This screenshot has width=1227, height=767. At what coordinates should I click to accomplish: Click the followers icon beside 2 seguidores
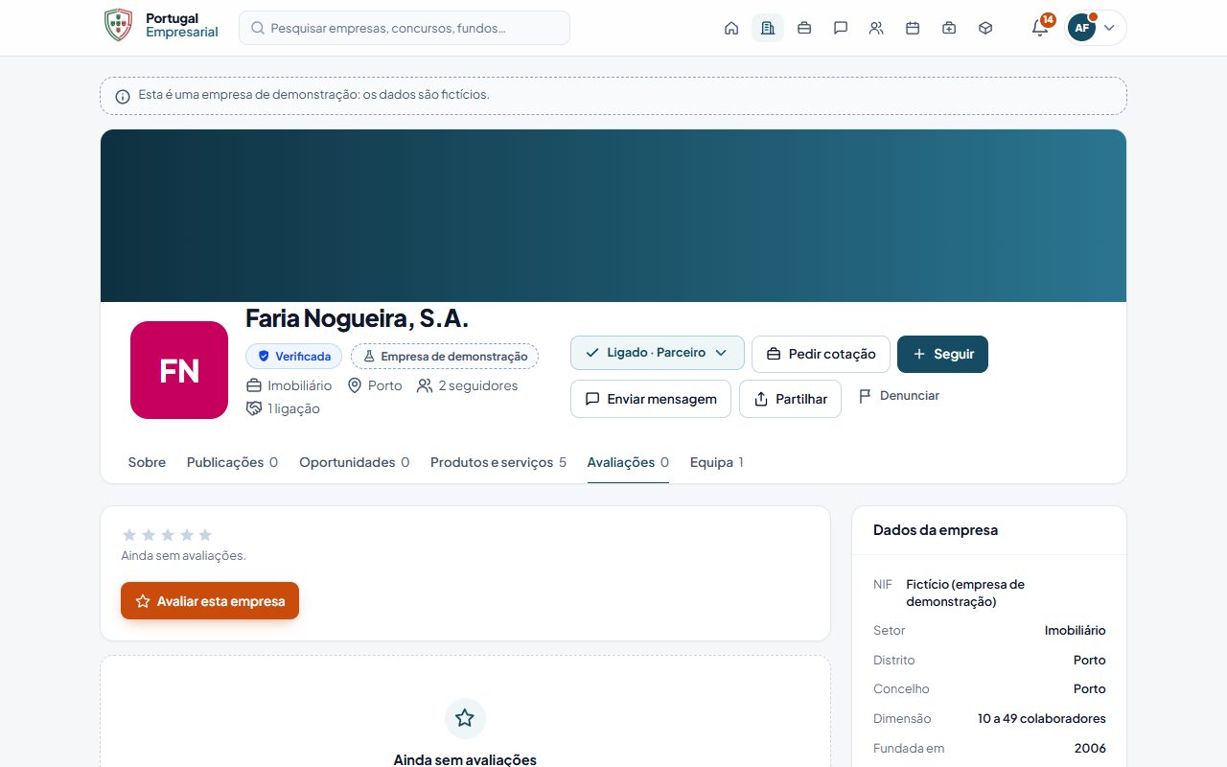coord(425,385)
